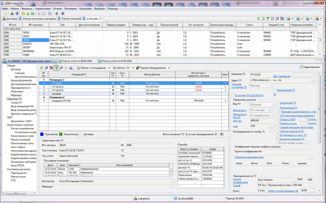The width and height of the screenshot is (326, 203).
Task: Open the Работа с площадками dropdown
Action: (x=93, y=68)
